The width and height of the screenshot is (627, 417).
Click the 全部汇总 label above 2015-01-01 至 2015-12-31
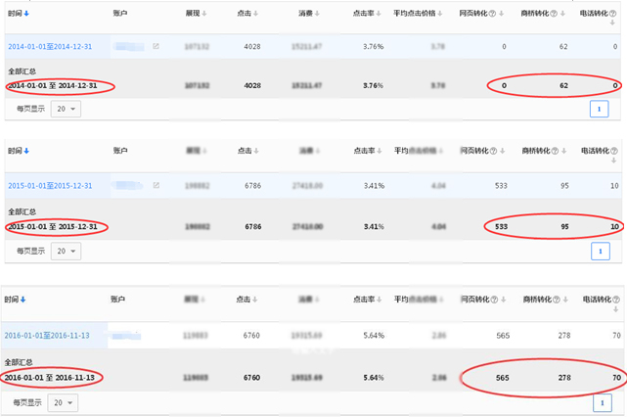coord(22,211)
